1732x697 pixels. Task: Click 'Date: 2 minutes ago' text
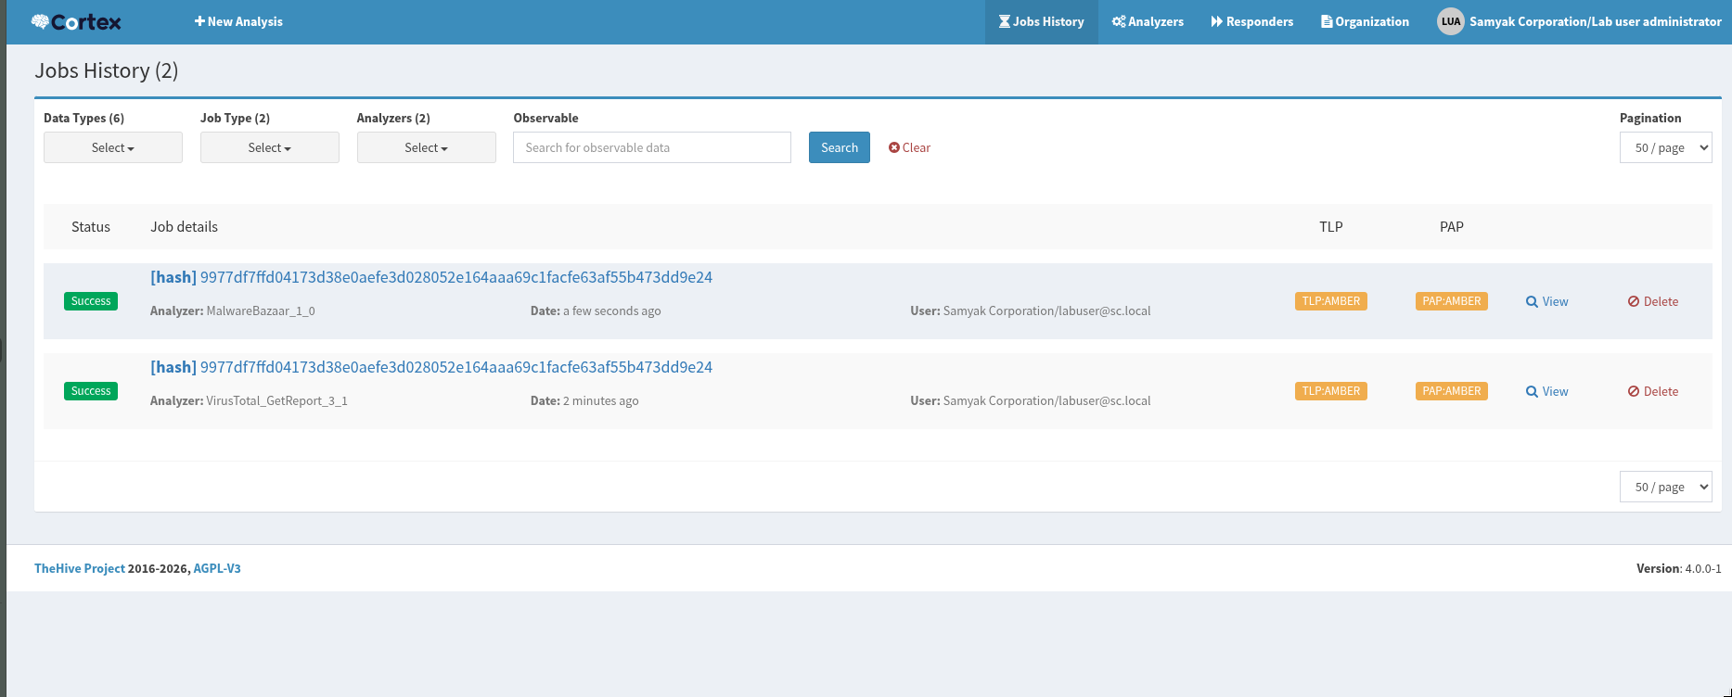pyautogui.click(x=584, y=400)
